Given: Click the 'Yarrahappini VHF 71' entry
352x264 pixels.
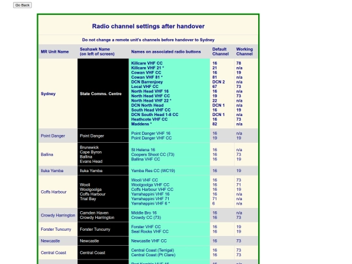Looking at the screenshot, I should tap(150, 199).
